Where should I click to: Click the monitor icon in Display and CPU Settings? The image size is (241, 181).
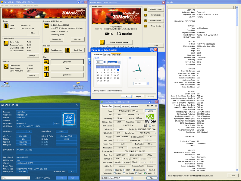[x=46, y=26]
